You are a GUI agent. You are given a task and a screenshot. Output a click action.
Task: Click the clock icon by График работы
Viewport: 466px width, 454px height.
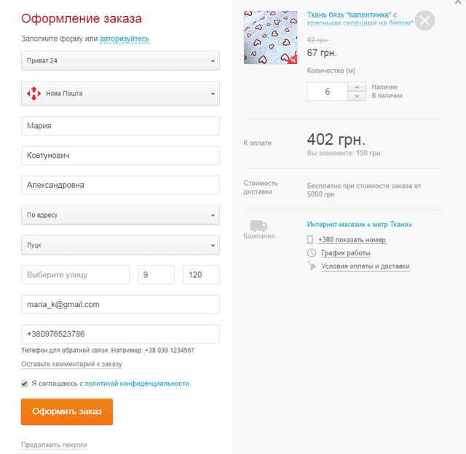pyautogui.click(x=311, y=253)
